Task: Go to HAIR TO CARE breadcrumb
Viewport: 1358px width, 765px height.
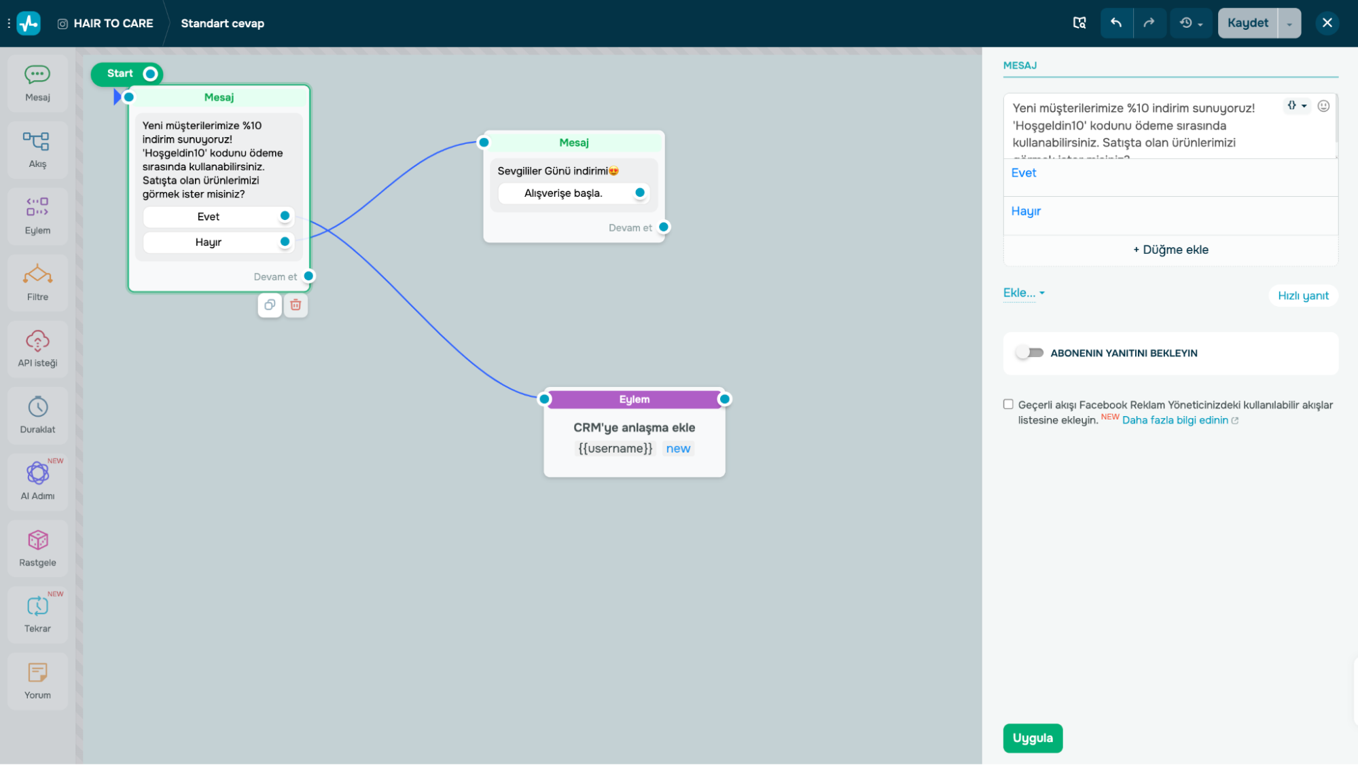Action: click(113, 23)
